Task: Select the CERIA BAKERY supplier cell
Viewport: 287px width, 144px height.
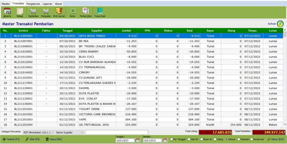Action: click(97, 52)
